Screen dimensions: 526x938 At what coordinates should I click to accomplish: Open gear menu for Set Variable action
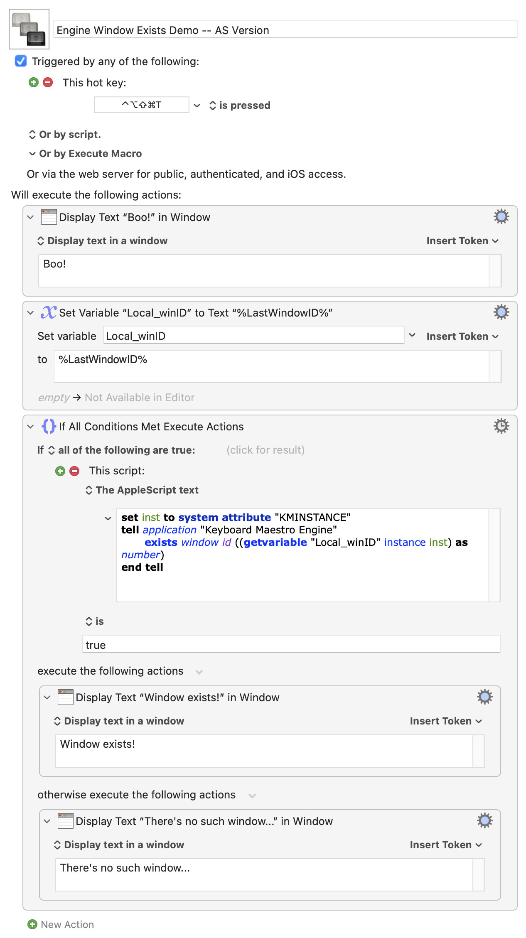click(x=501, y=312)
